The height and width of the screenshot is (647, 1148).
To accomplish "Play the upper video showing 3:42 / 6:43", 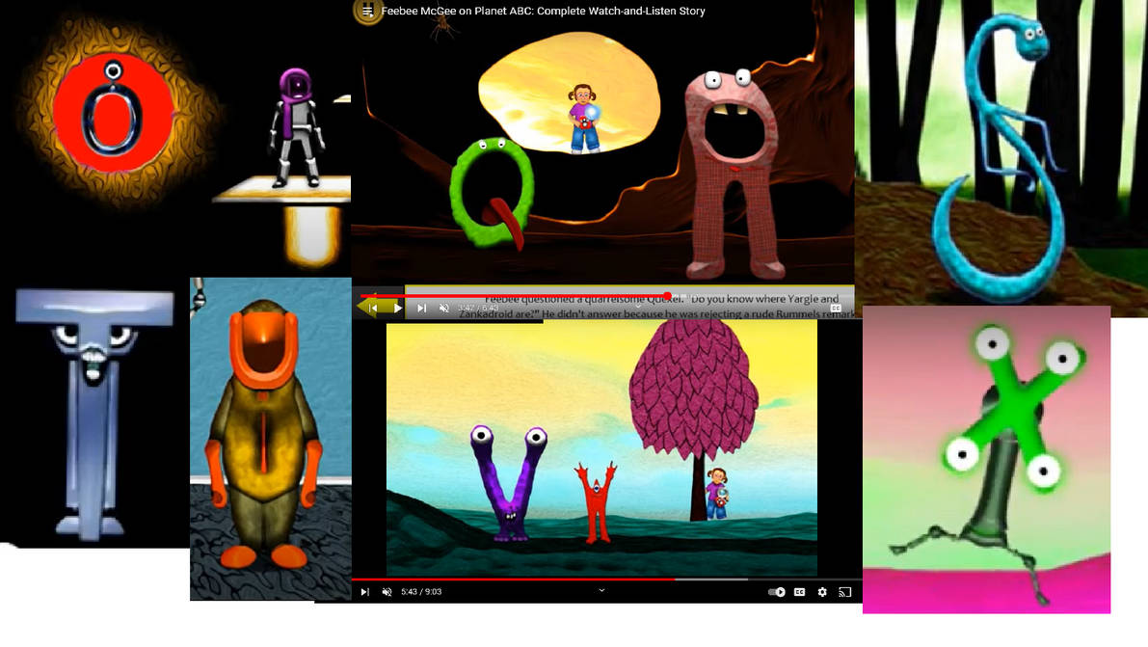I will [x=397, y=309].
